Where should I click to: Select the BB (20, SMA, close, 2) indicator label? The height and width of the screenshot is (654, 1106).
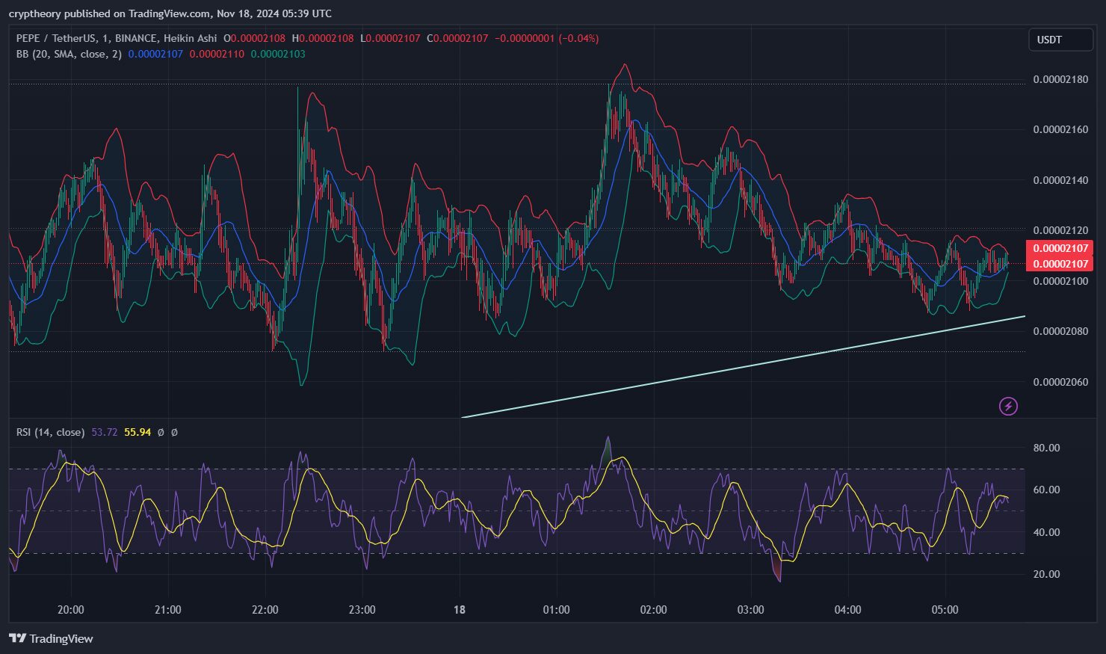[69, 54]
